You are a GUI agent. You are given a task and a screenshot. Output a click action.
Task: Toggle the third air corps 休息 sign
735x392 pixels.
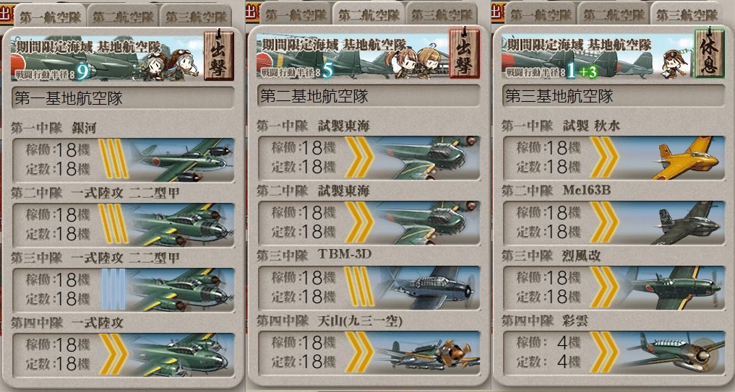(x=709, y=53)
